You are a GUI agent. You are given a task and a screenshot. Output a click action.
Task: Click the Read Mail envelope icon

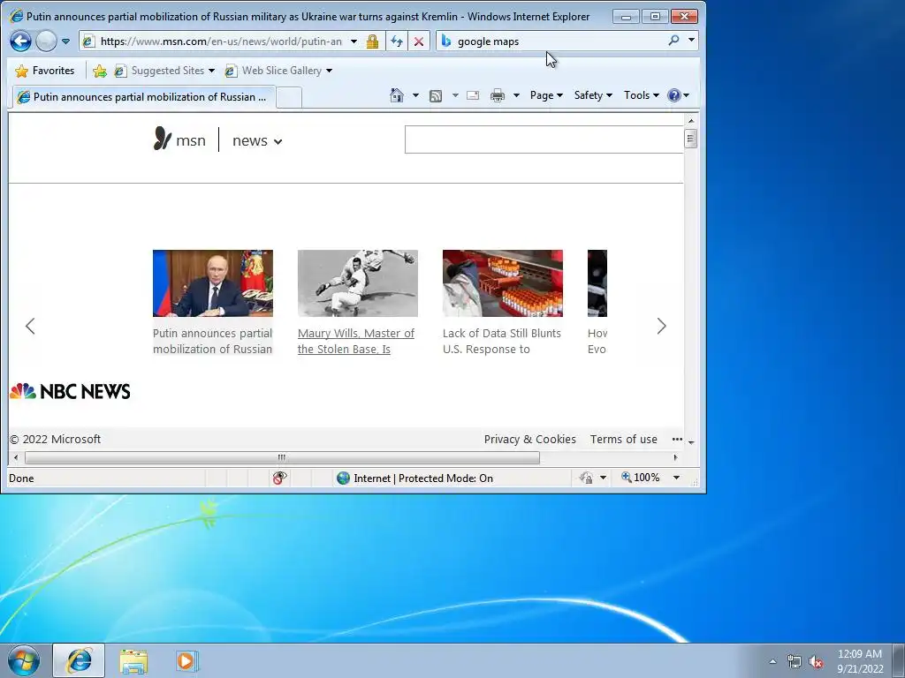[x=473, y=95]
